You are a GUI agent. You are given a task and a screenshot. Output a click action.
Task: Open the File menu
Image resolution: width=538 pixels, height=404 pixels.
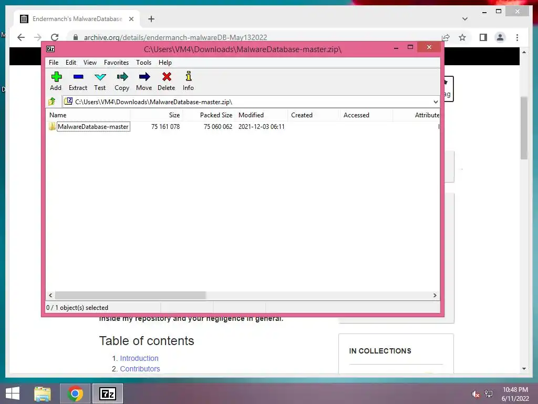tap(54, 63)
